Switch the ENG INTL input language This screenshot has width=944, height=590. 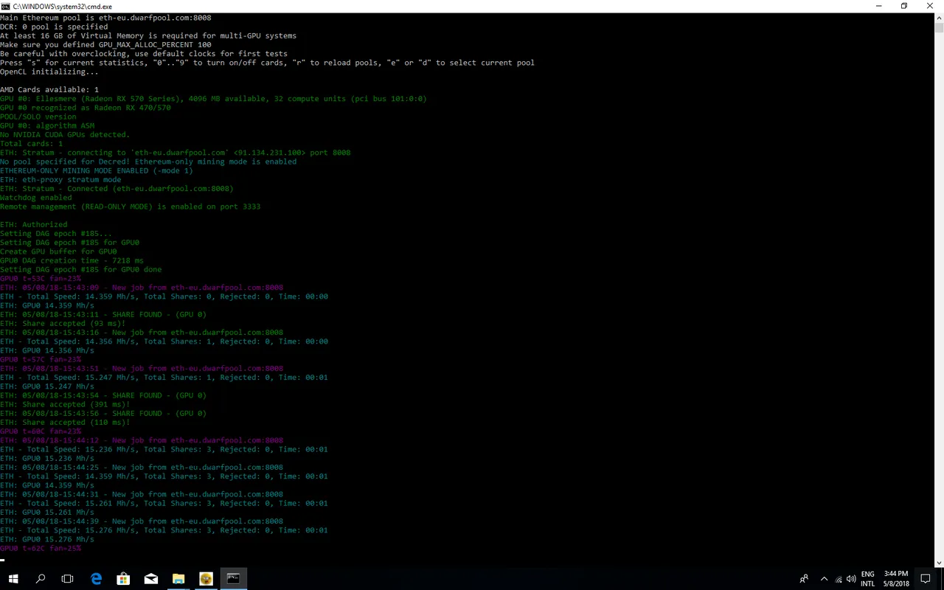point(867,579)
